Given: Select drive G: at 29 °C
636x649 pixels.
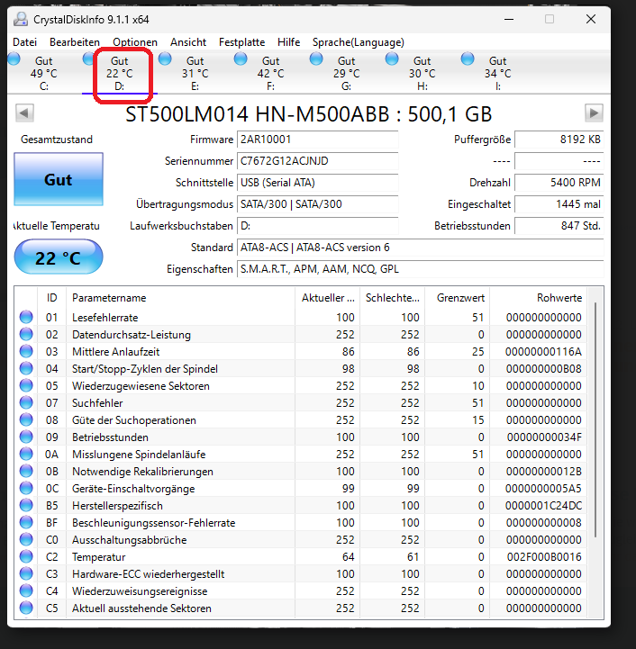Looking at the screenshot, I should [x=347, y=73].
